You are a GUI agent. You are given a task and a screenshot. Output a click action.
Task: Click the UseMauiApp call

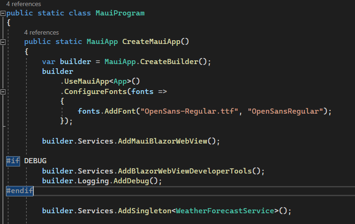86,81
